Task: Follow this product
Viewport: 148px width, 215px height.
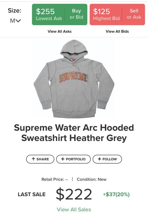Action: pyautogui.click(x=107, y=159)
